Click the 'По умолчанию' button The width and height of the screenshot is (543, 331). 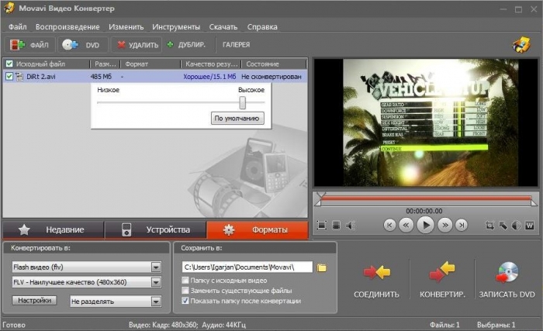(238, 119)
